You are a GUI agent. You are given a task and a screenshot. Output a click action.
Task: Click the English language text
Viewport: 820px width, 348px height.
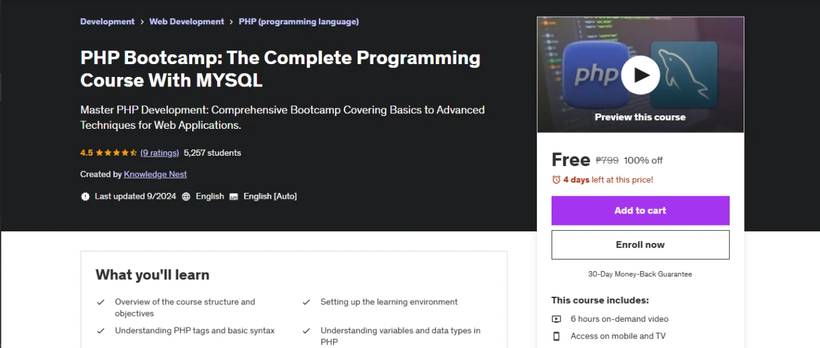pos(210,197)
